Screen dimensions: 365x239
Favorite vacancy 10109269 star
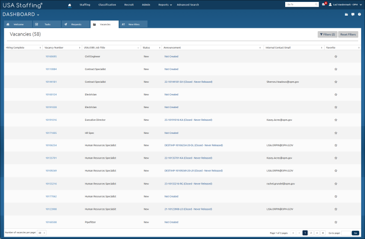click(x=336, y=171)
